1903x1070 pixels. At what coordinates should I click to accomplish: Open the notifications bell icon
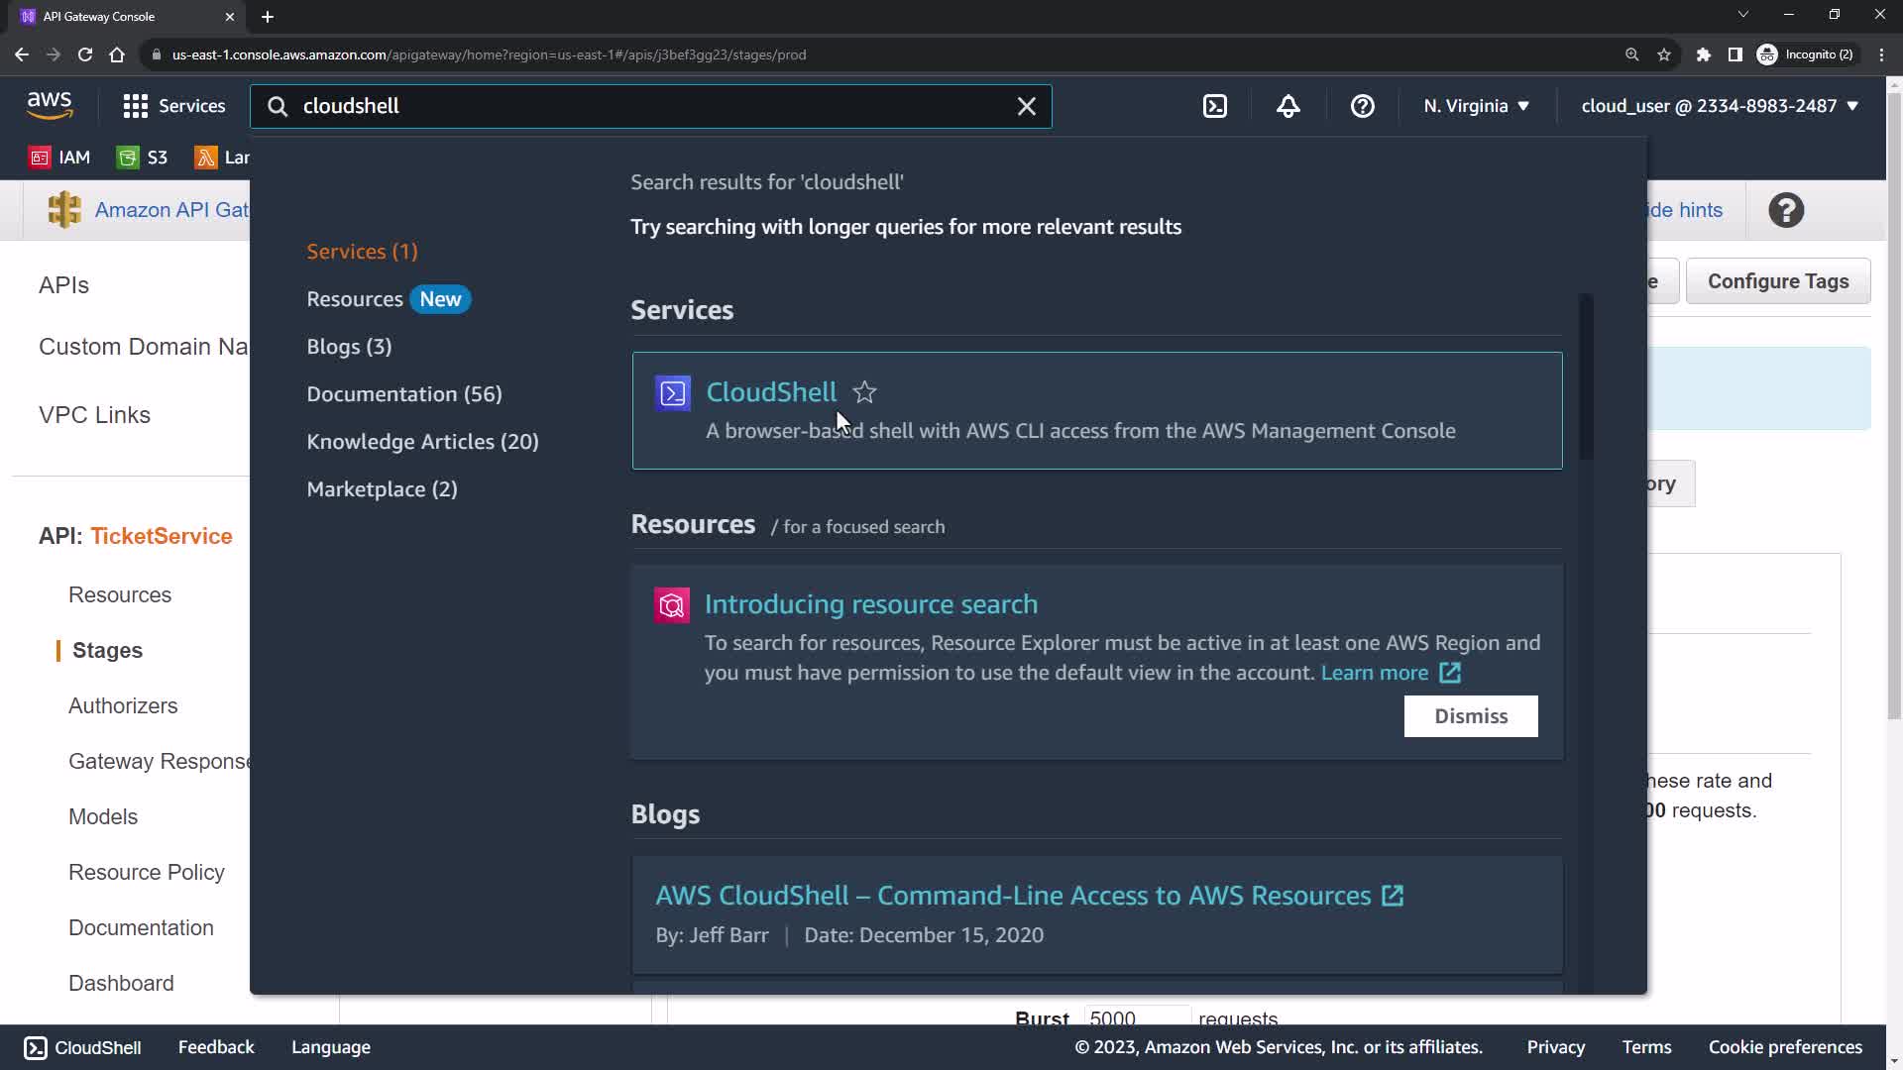(x=1288, y=106)
